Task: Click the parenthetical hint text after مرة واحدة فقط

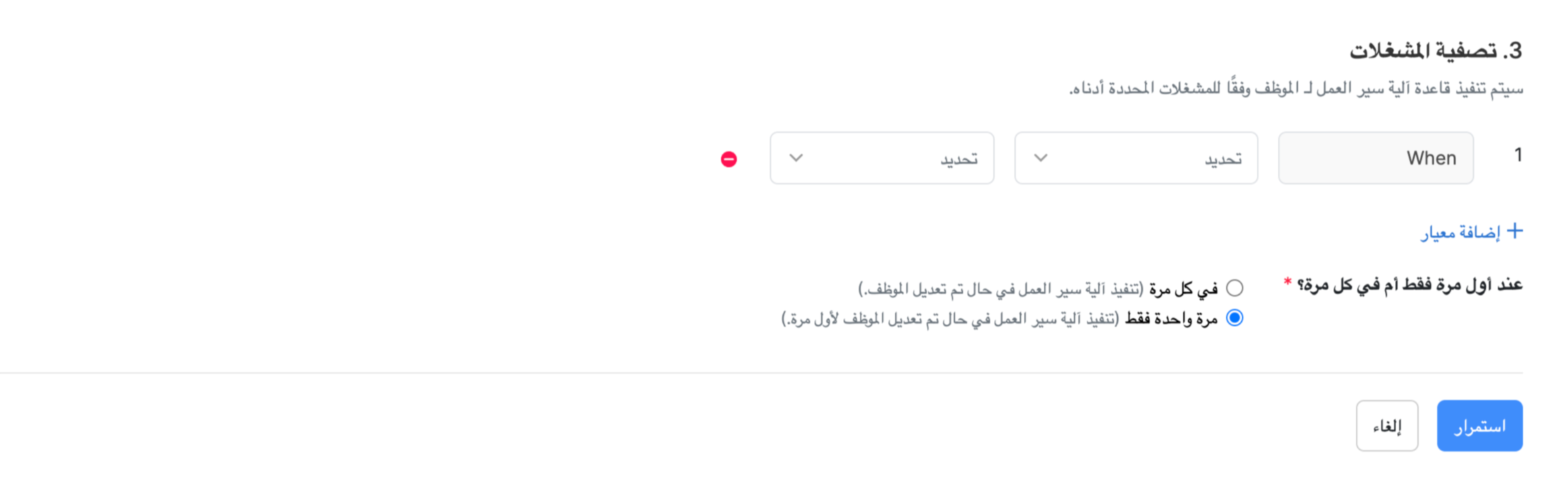Action: point(950,319)
